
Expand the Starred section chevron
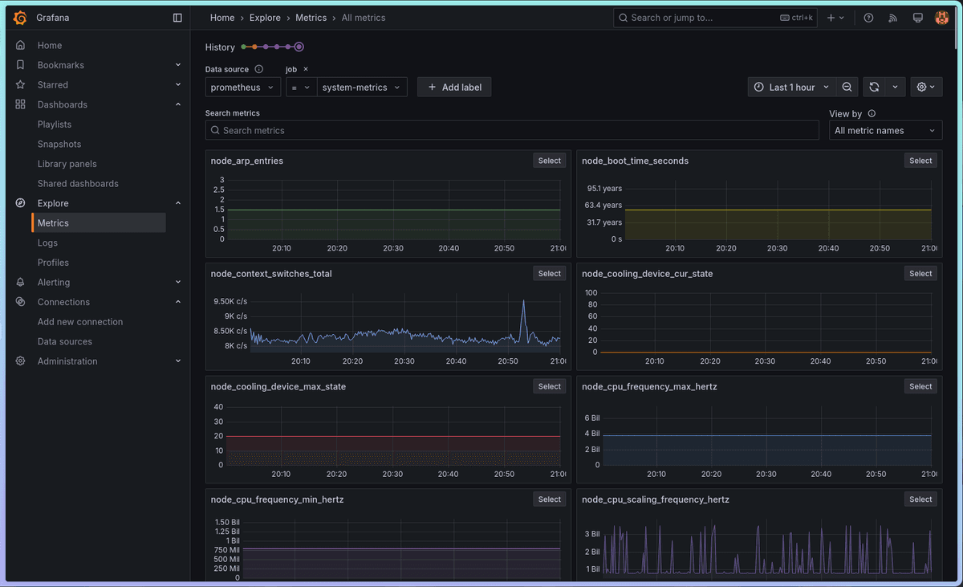tap(178, 85)
